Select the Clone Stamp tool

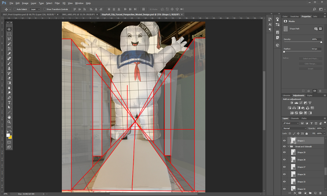[x=9, y=68]
